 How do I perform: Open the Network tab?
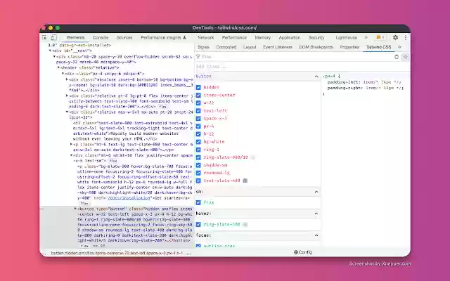coord(205,37)
